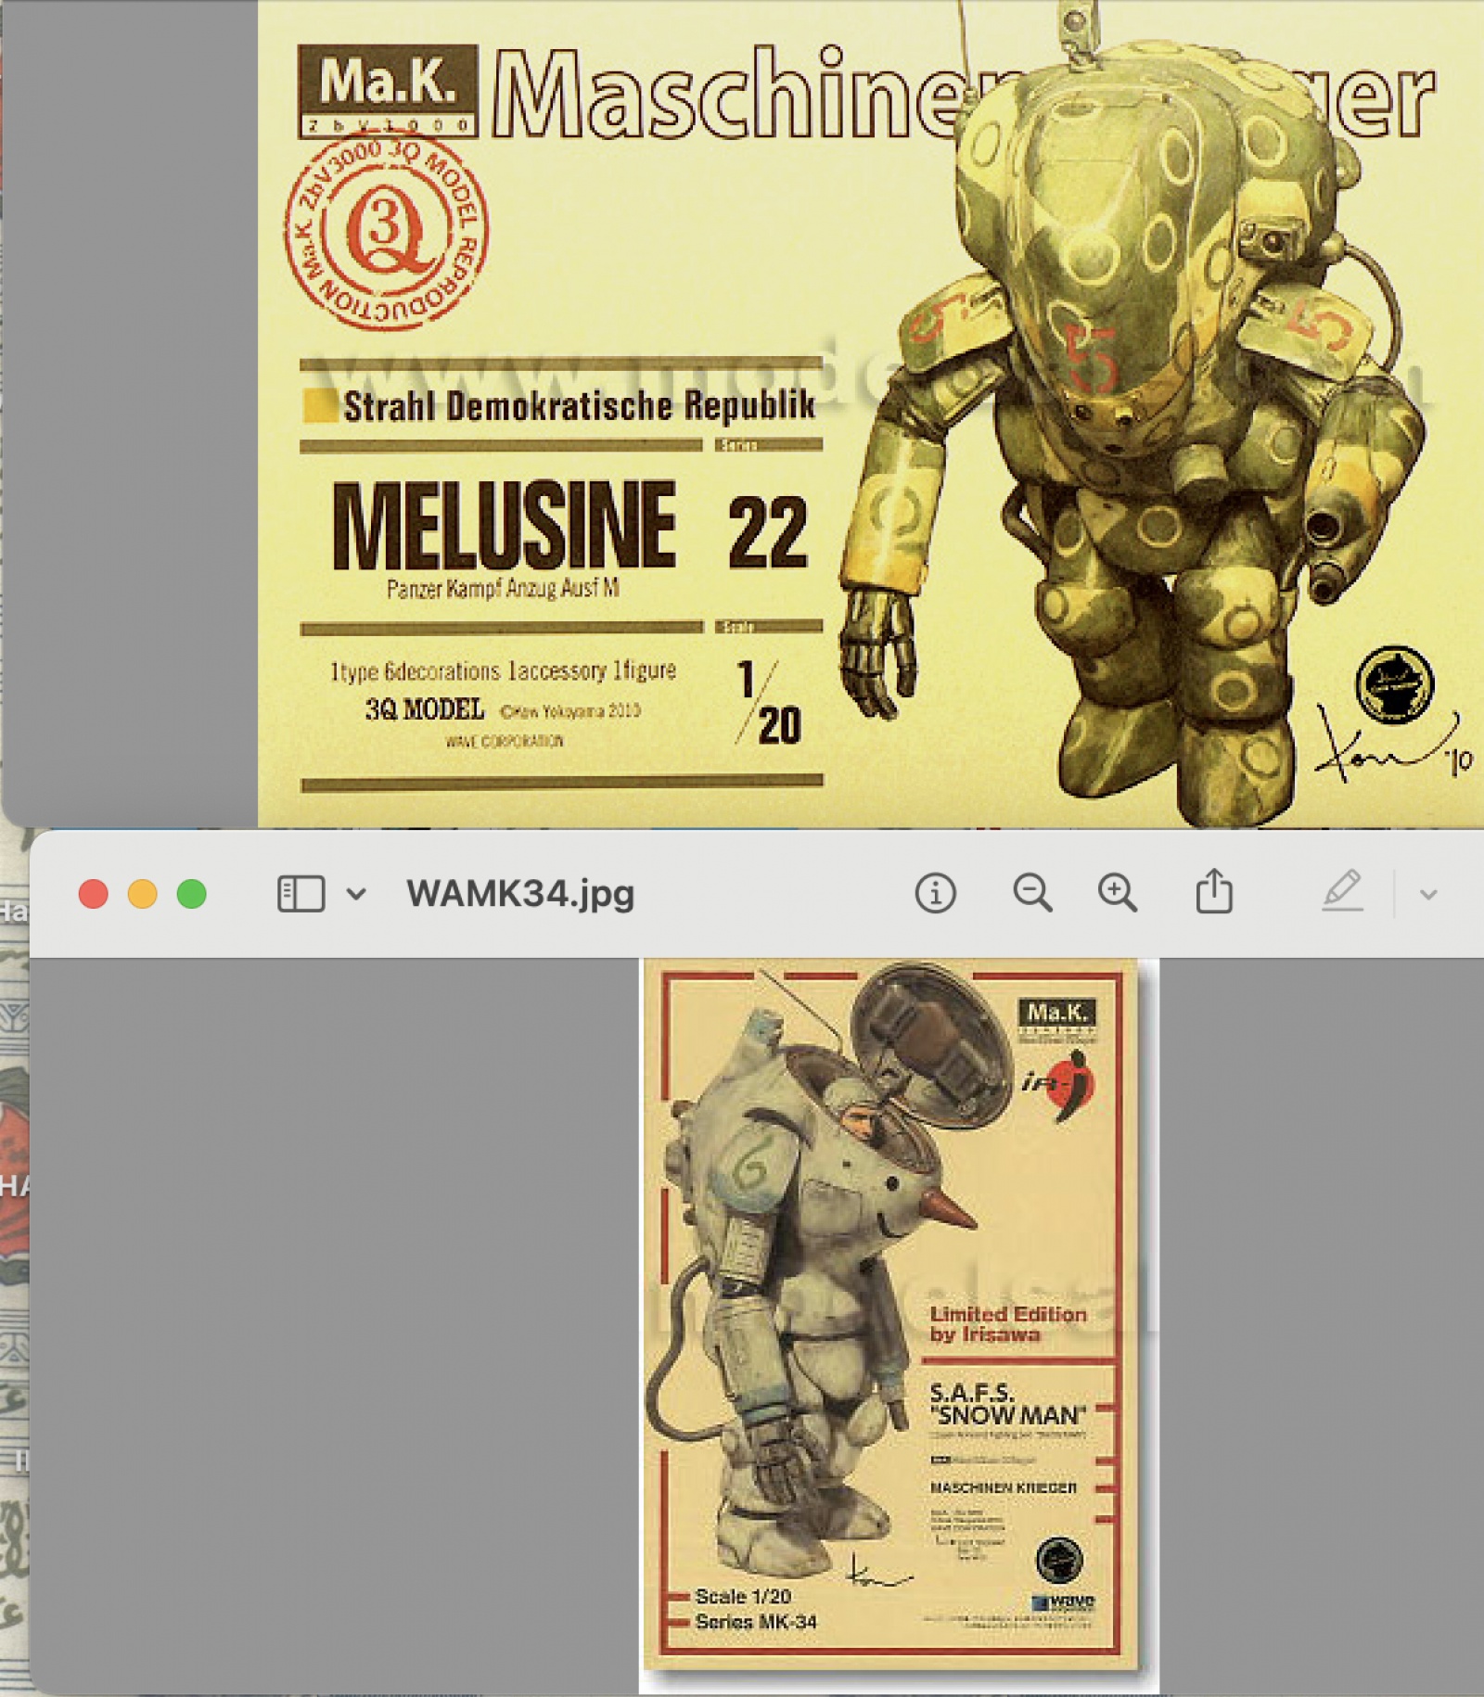Image resolution: width=1484 pixels, height=1697 pixels.
Task: Click the Ma.K. logo on the Melusine image
Action: click(388, 90)
